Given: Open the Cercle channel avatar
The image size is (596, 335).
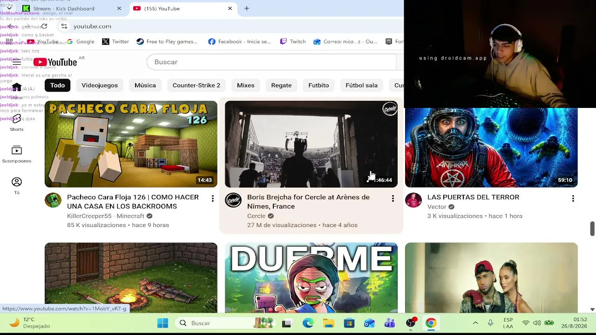Looking at the screenshot, I should coord(233,200).
